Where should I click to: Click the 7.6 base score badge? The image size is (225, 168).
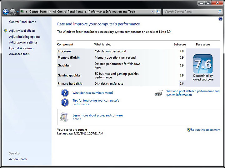tap(203, 64)
